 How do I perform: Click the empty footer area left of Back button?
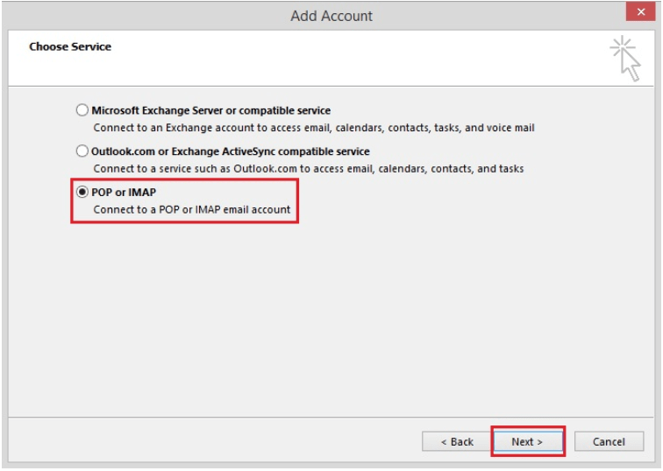coord(219,442)
